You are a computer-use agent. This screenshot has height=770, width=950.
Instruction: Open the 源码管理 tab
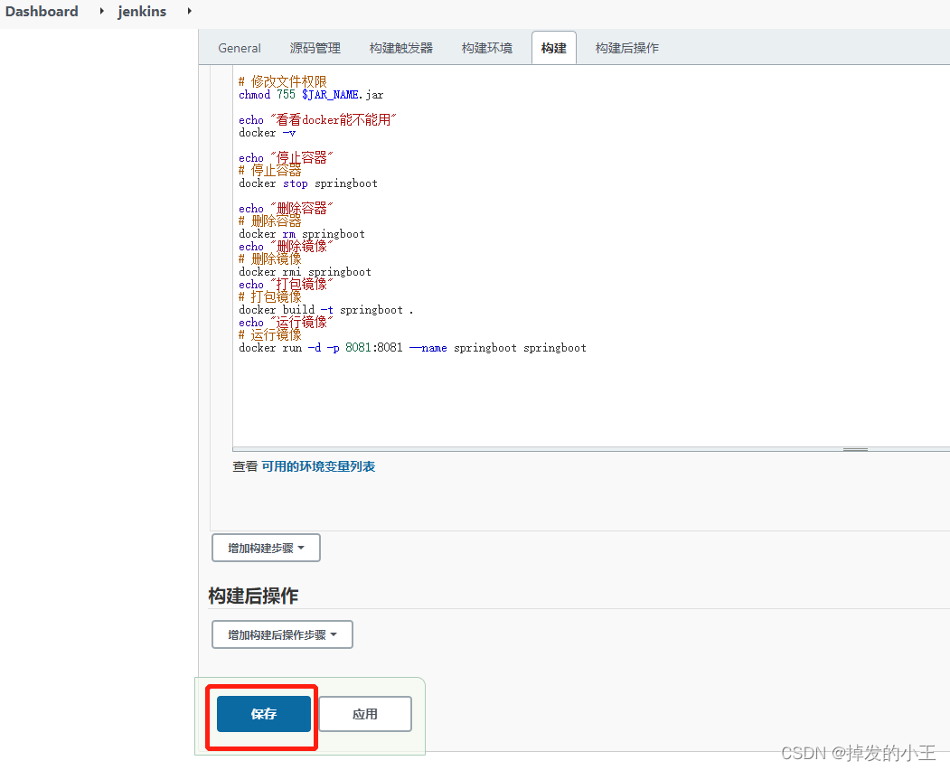[315, 47]
